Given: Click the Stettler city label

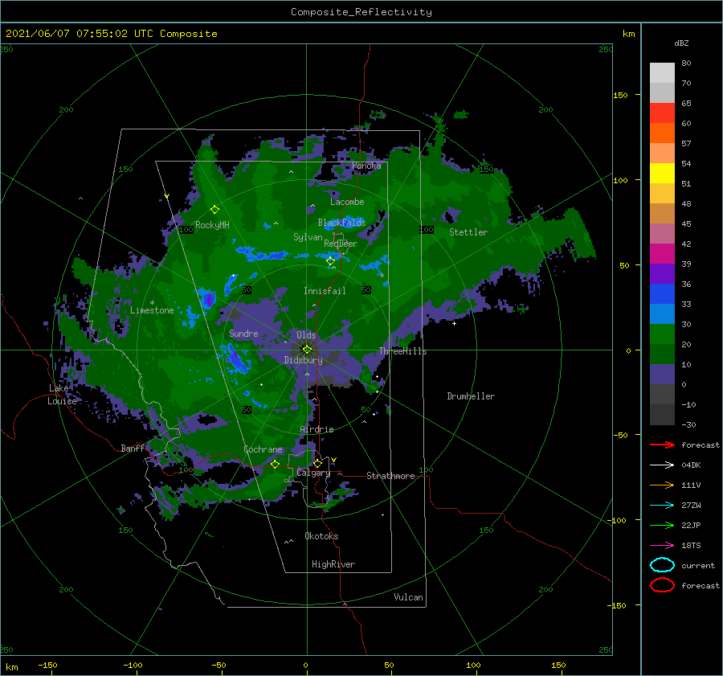Looking at the screenshot, I should coord(468,232).
